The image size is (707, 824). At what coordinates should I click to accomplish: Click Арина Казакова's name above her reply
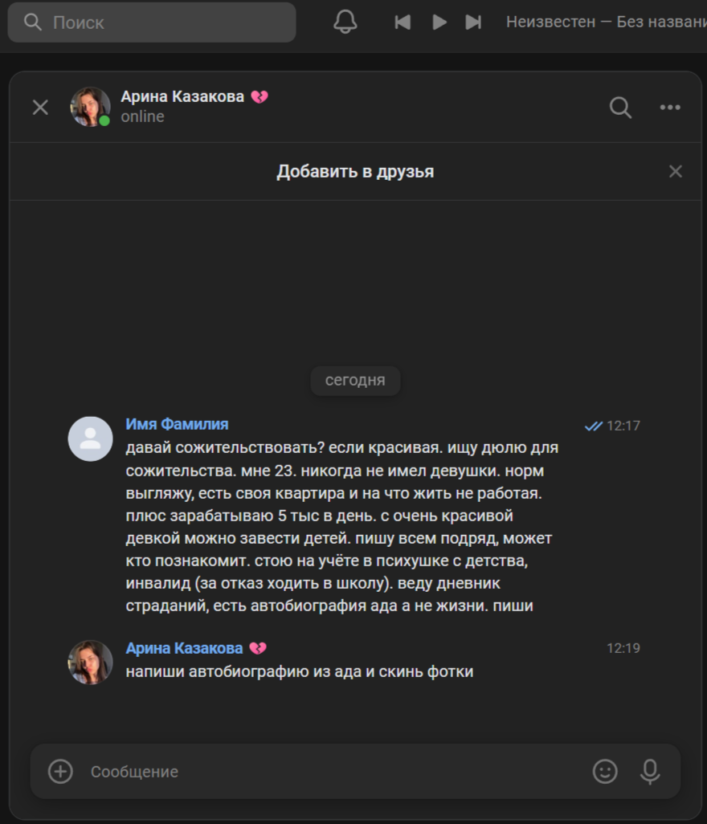point(184,648)
